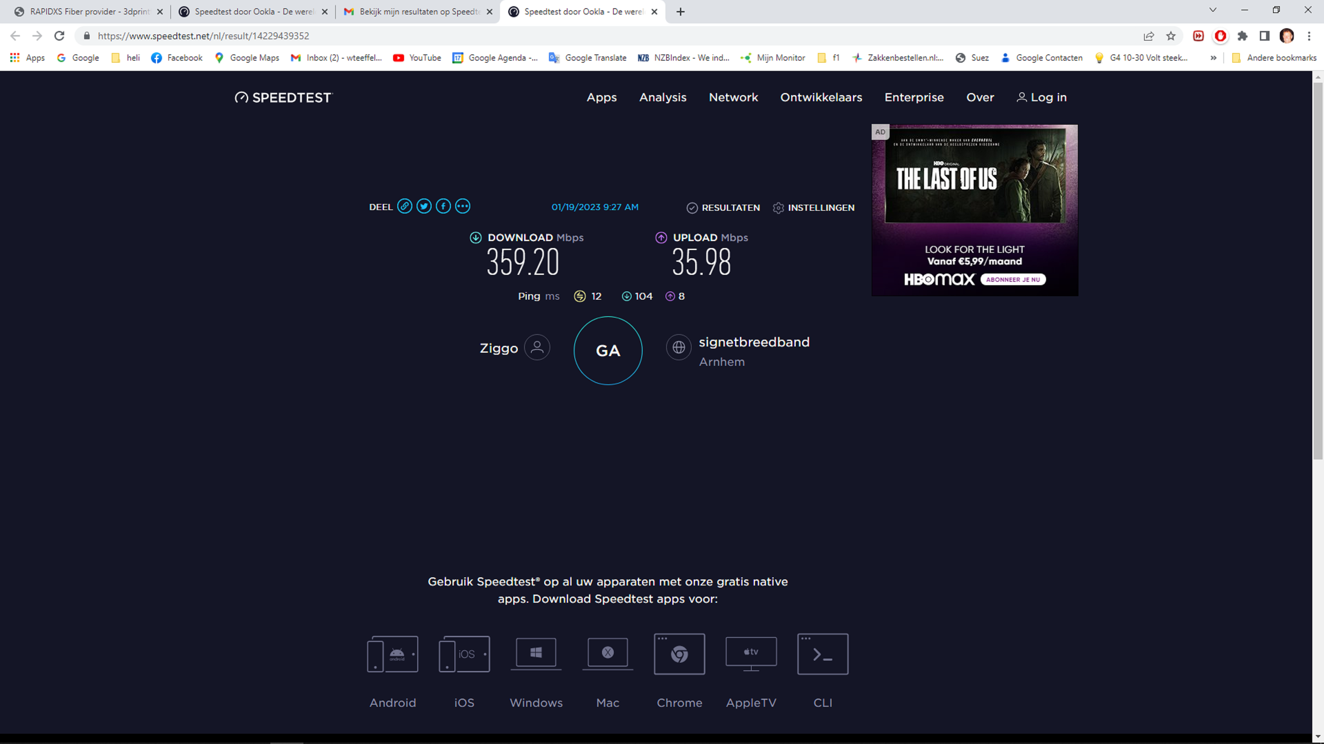Open the browser extensions puzzle icon
1324x744 pixels.
click(x=1242, y=36)
